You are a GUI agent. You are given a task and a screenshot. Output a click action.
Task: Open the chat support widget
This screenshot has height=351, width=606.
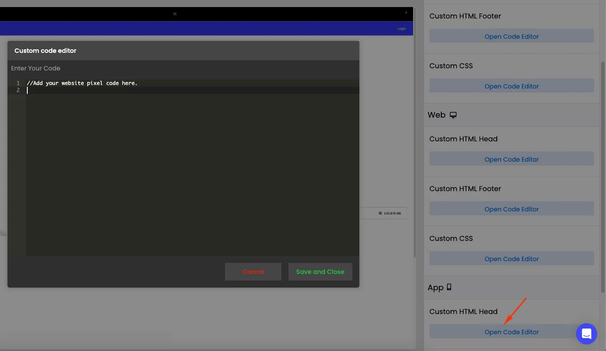(x=586, y=333)
